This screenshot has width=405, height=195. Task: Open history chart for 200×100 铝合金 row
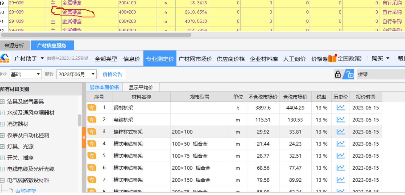coord(341,168)
